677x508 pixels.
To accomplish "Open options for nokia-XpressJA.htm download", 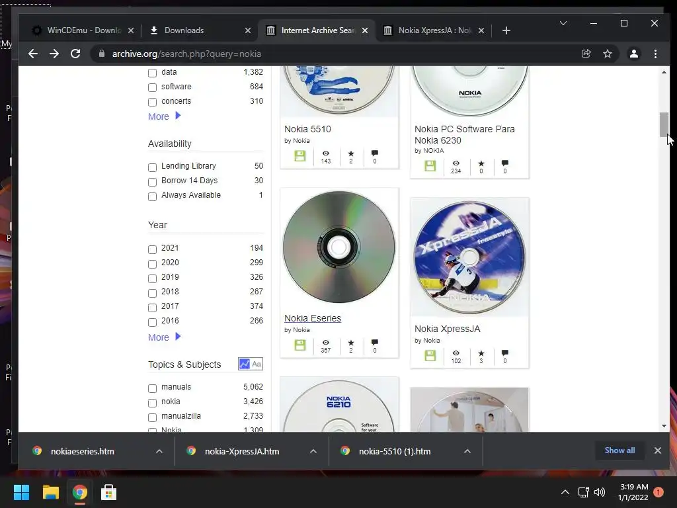I will [x=313, y=451].
